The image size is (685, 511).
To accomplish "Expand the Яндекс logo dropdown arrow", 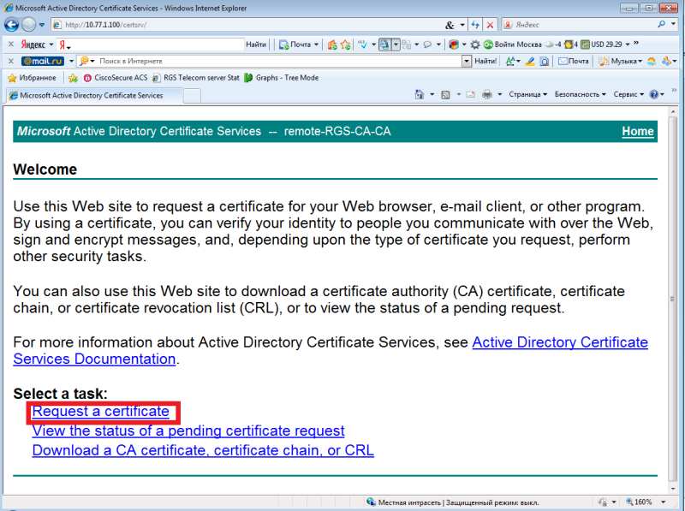I will (x=51, y=45).
